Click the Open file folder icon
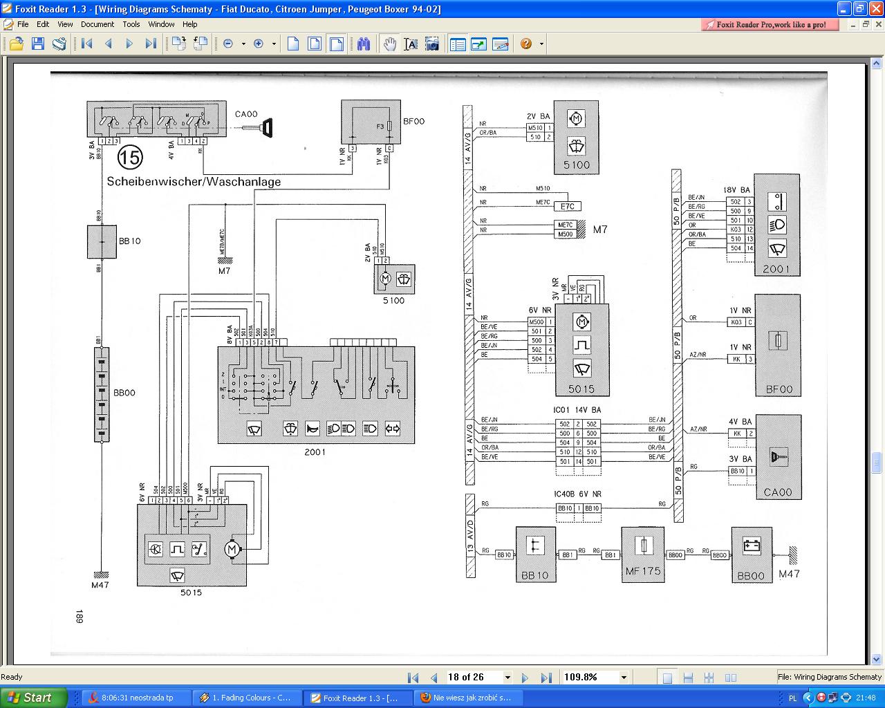The height and width of the screenshot is (708, 885). tap(16, 44)
